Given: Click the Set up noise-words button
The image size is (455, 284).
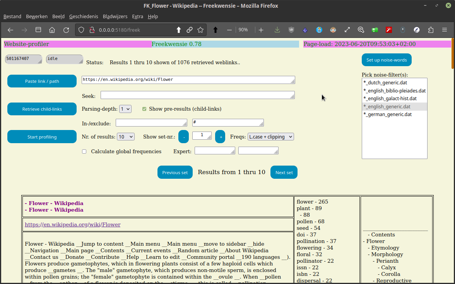Looking at the screenshot, I should click(387, 60).
